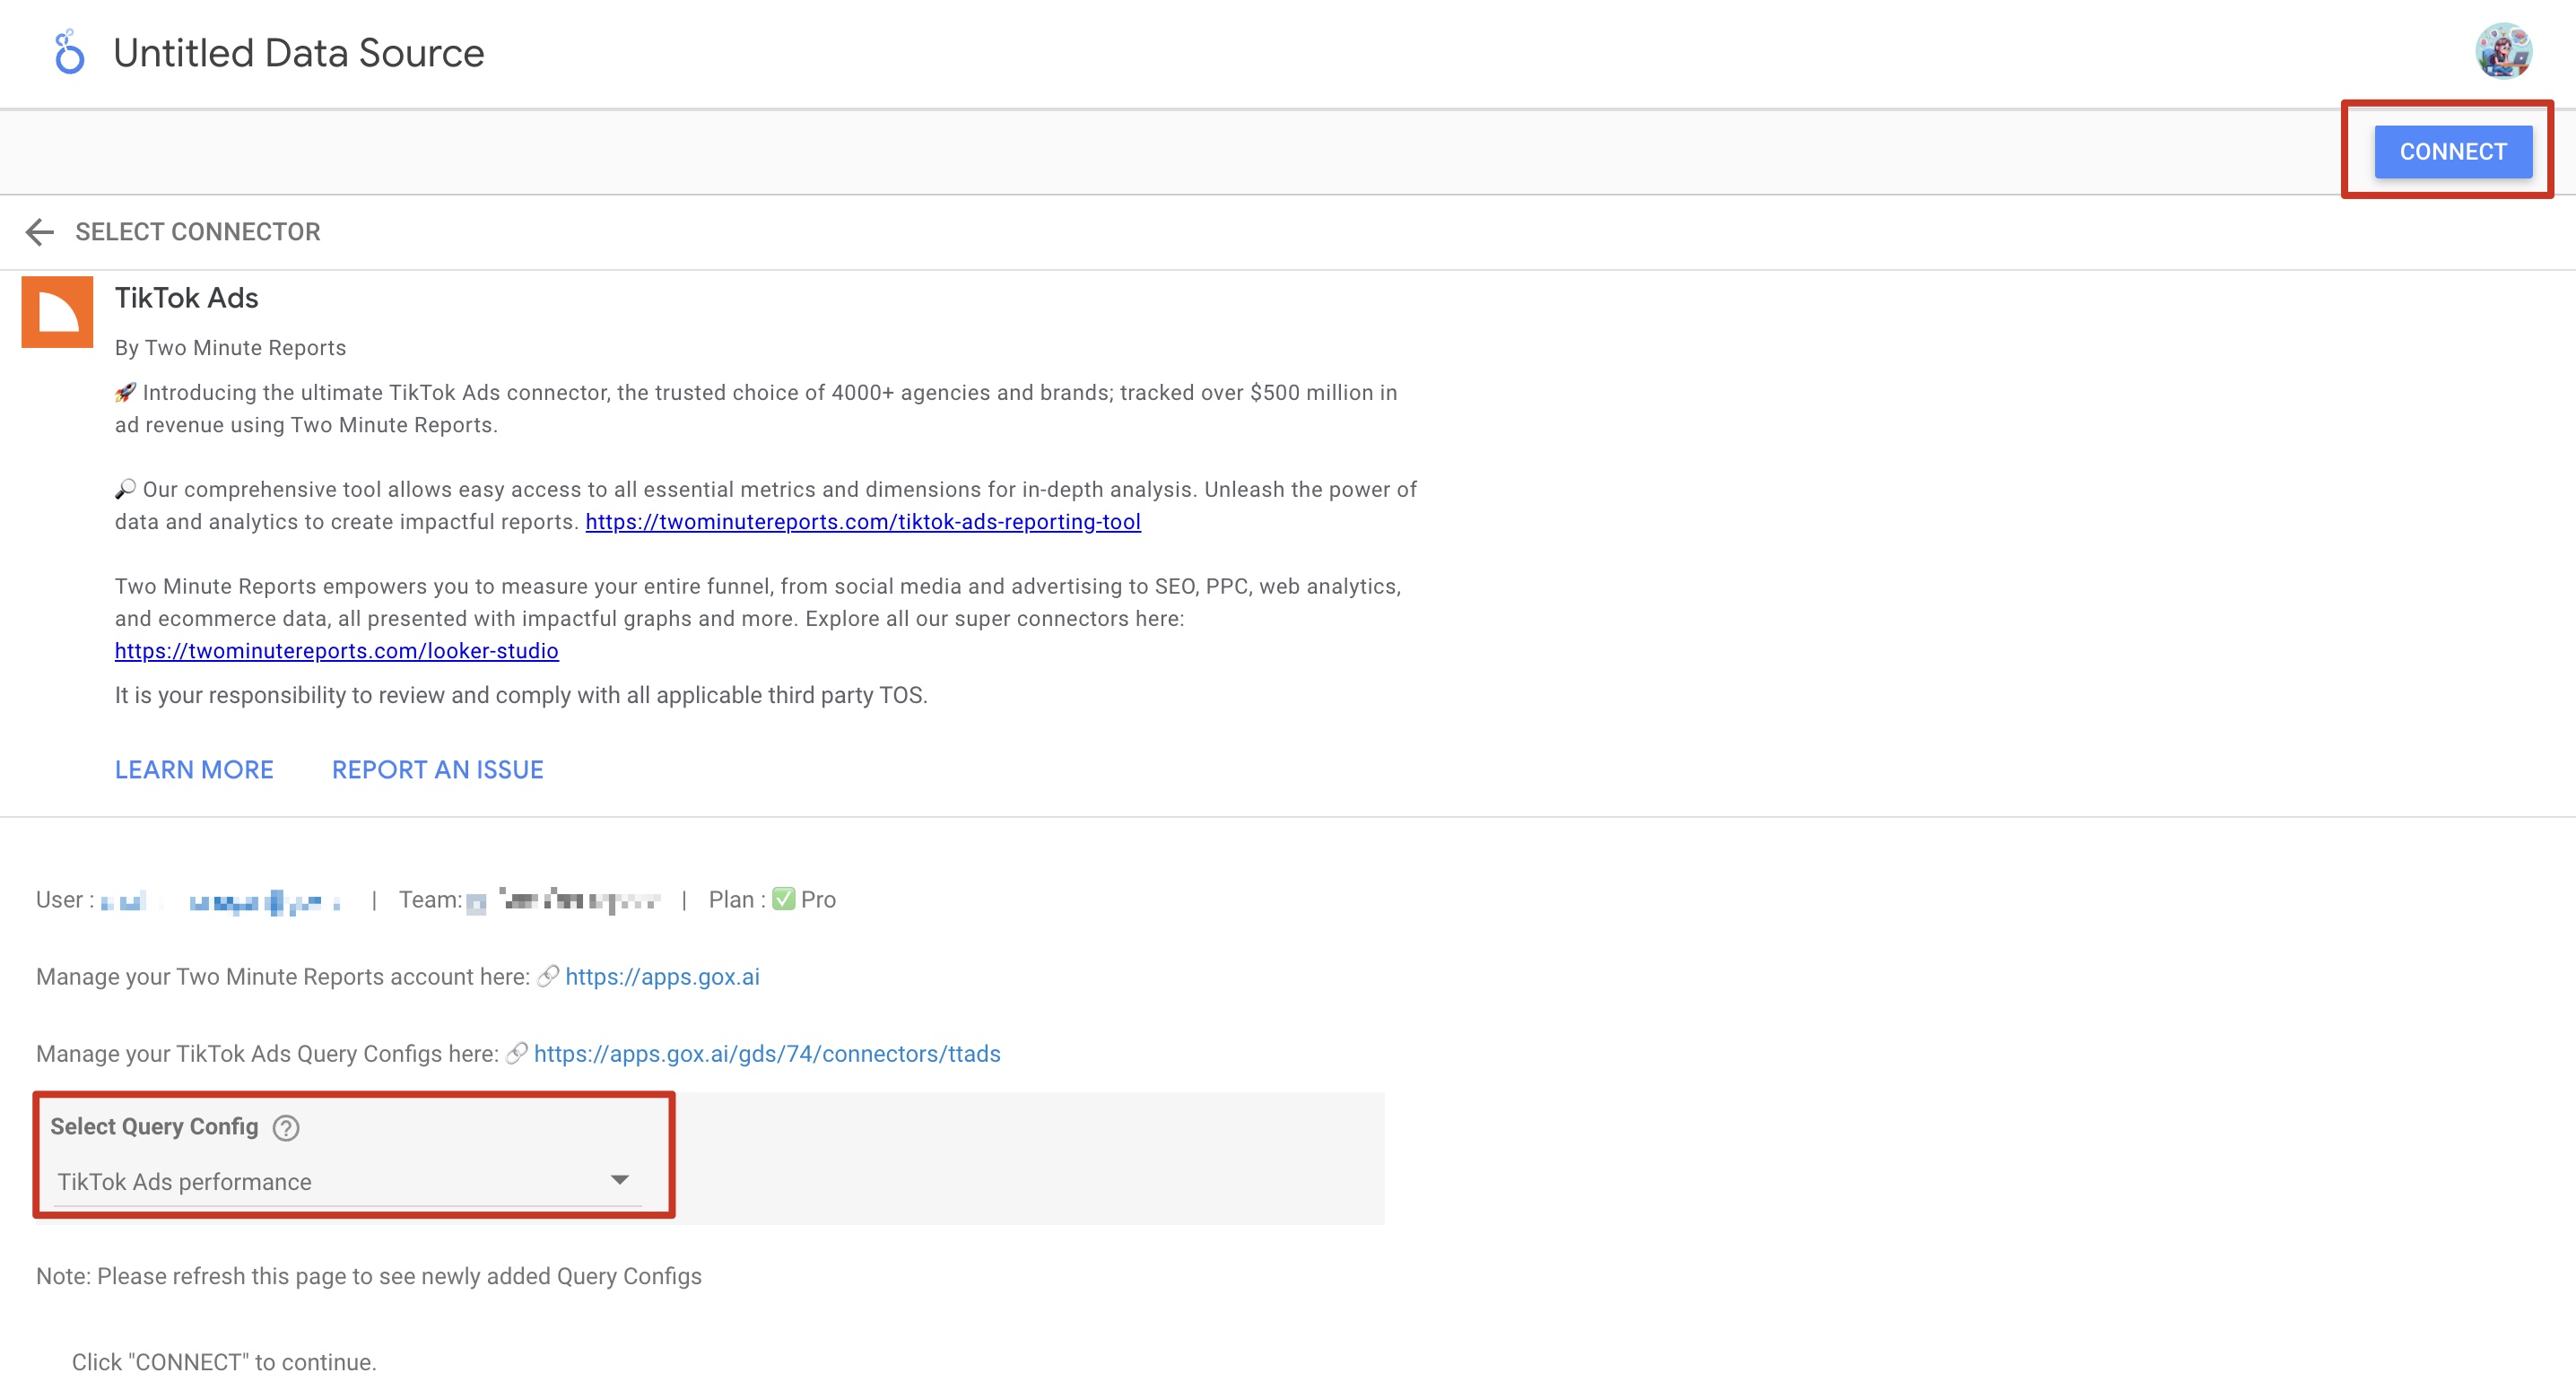Screen dimensions: 2576x1390
Task: Click the back arrow beside Select Connector
Action: point(40,232)
